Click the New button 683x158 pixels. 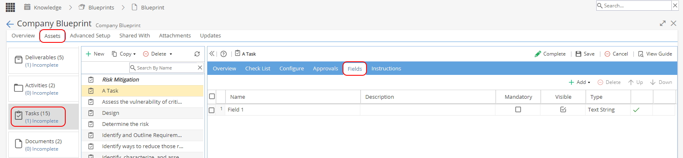pyautogui.click(x=95, y=54)
